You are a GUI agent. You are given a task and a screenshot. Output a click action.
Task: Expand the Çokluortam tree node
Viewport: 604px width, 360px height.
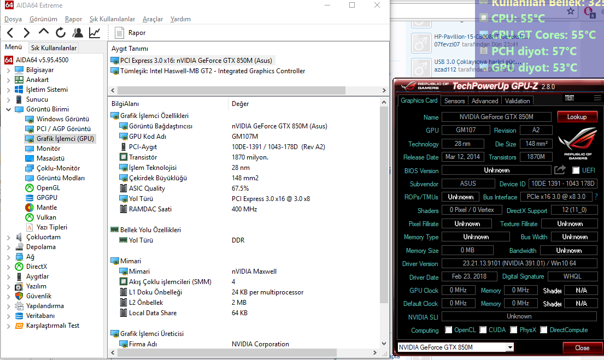(x=9, y=237)
